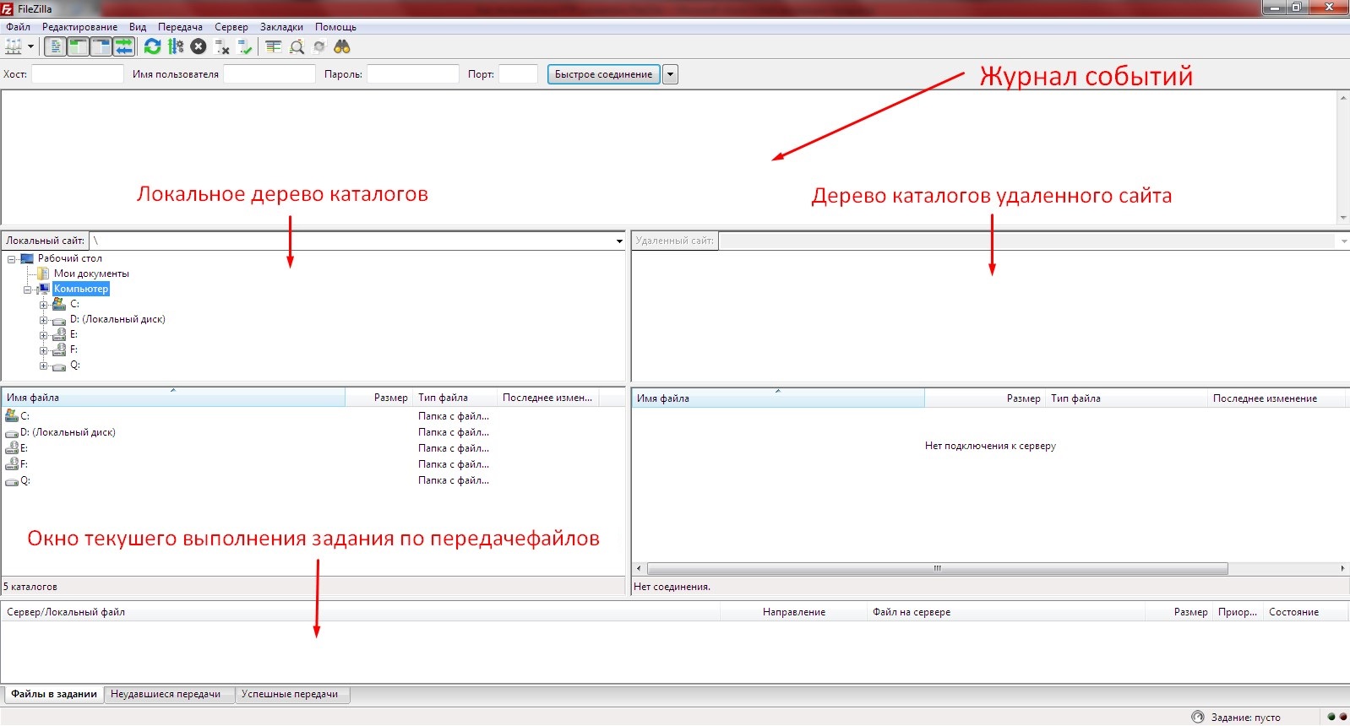Toggle local directory tree display icon
Screen dimensions: 1350x726
click(x=78, y=47)
